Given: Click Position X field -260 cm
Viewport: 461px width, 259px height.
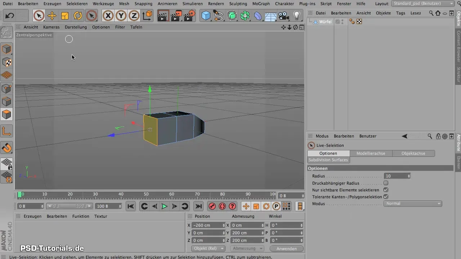Looking at the screenshot, I should (x=208, y=225).
